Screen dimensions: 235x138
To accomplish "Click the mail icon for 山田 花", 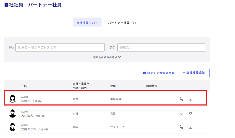I will [x=190, y=99].
